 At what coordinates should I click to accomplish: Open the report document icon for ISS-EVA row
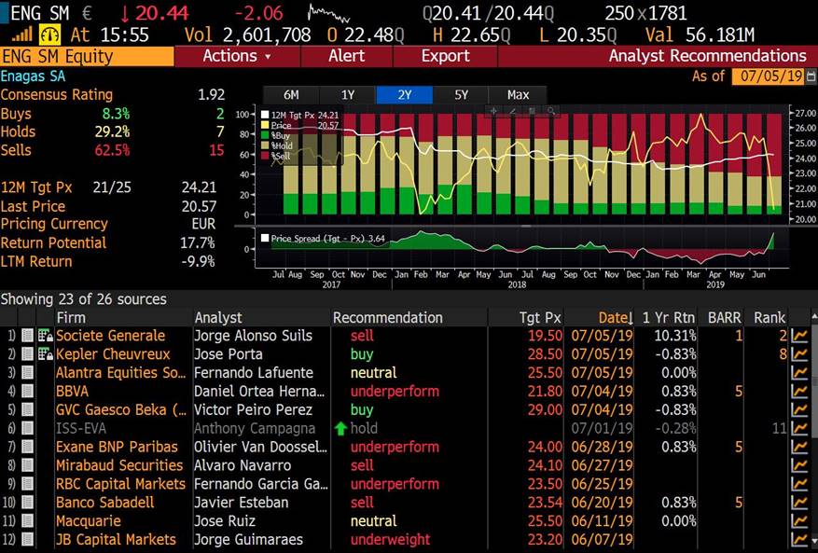[27, 429]
